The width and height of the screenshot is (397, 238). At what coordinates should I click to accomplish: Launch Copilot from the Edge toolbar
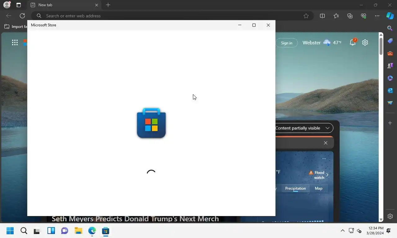coord(390,16)
